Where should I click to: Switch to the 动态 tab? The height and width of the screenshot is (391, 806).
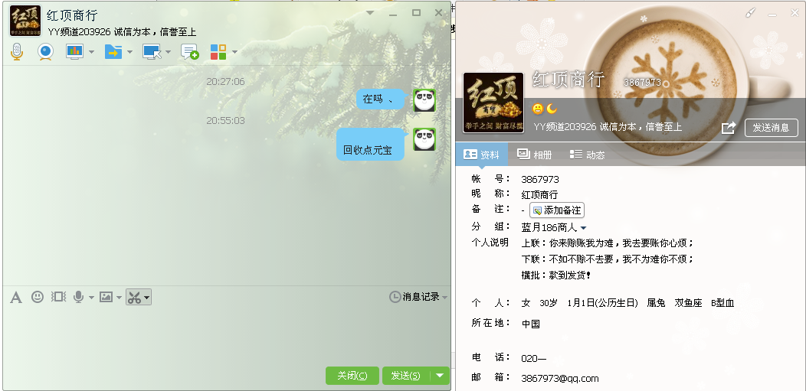[587, 155]
